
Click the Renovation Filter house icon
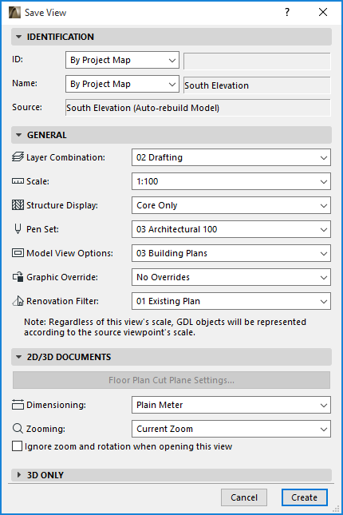click(18, 300)
